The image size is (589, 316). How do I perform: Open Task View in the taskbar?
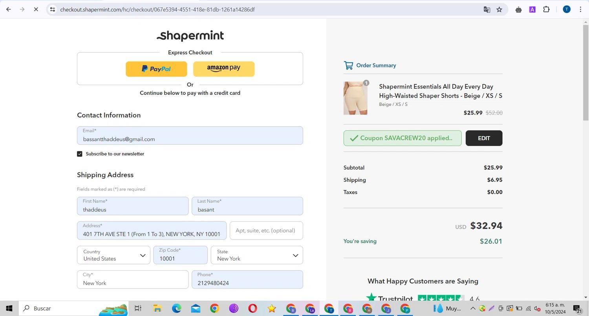click(x=138, y=309)
